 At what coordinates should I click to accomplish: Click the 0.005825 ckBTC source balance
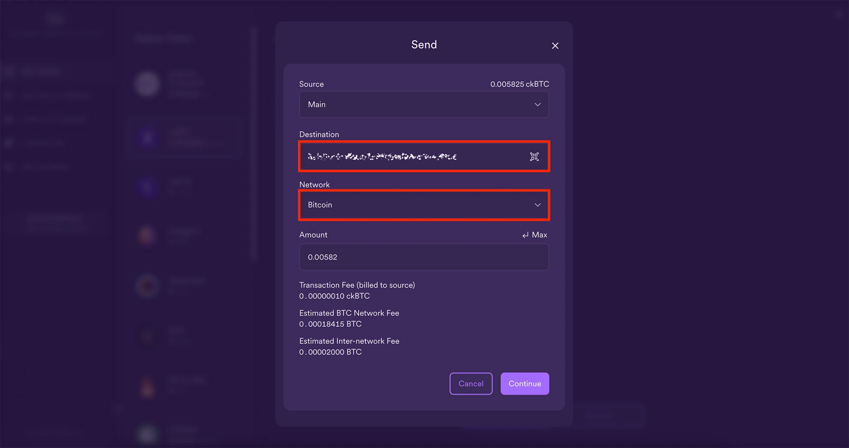pos(519,84)
